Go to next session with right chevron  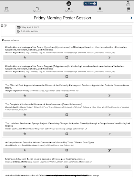[x=132, y=18]
